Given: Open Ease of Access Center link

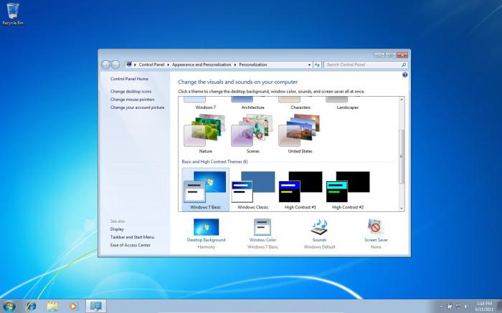Looking at the screenshot, I should tap(130, 245).
